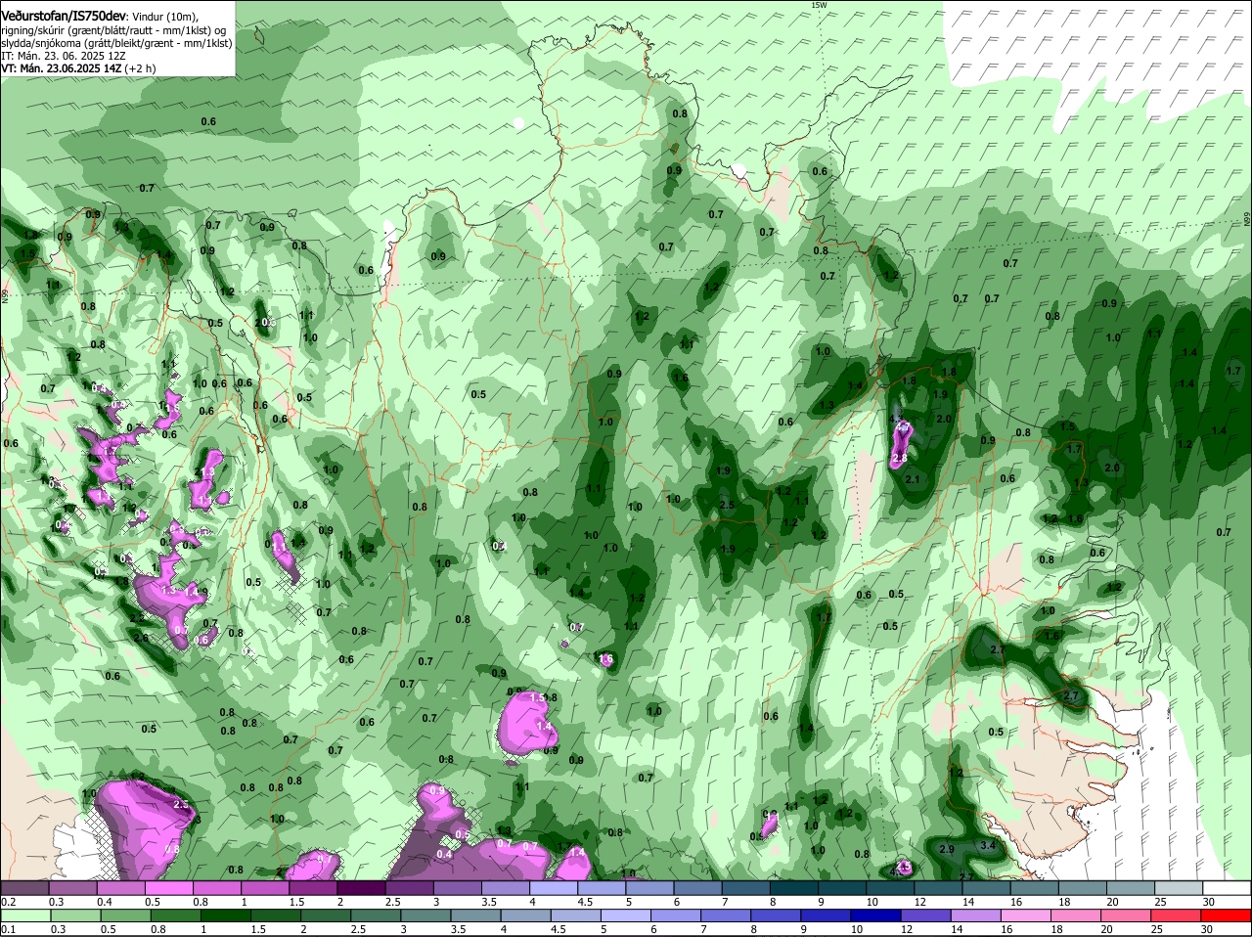Image resolution: width=1252 pixels, height=937 pixels.
Task: Select dark green swatch between 1 and 1.5, lower legend
Action: click(x=225, y=915)
